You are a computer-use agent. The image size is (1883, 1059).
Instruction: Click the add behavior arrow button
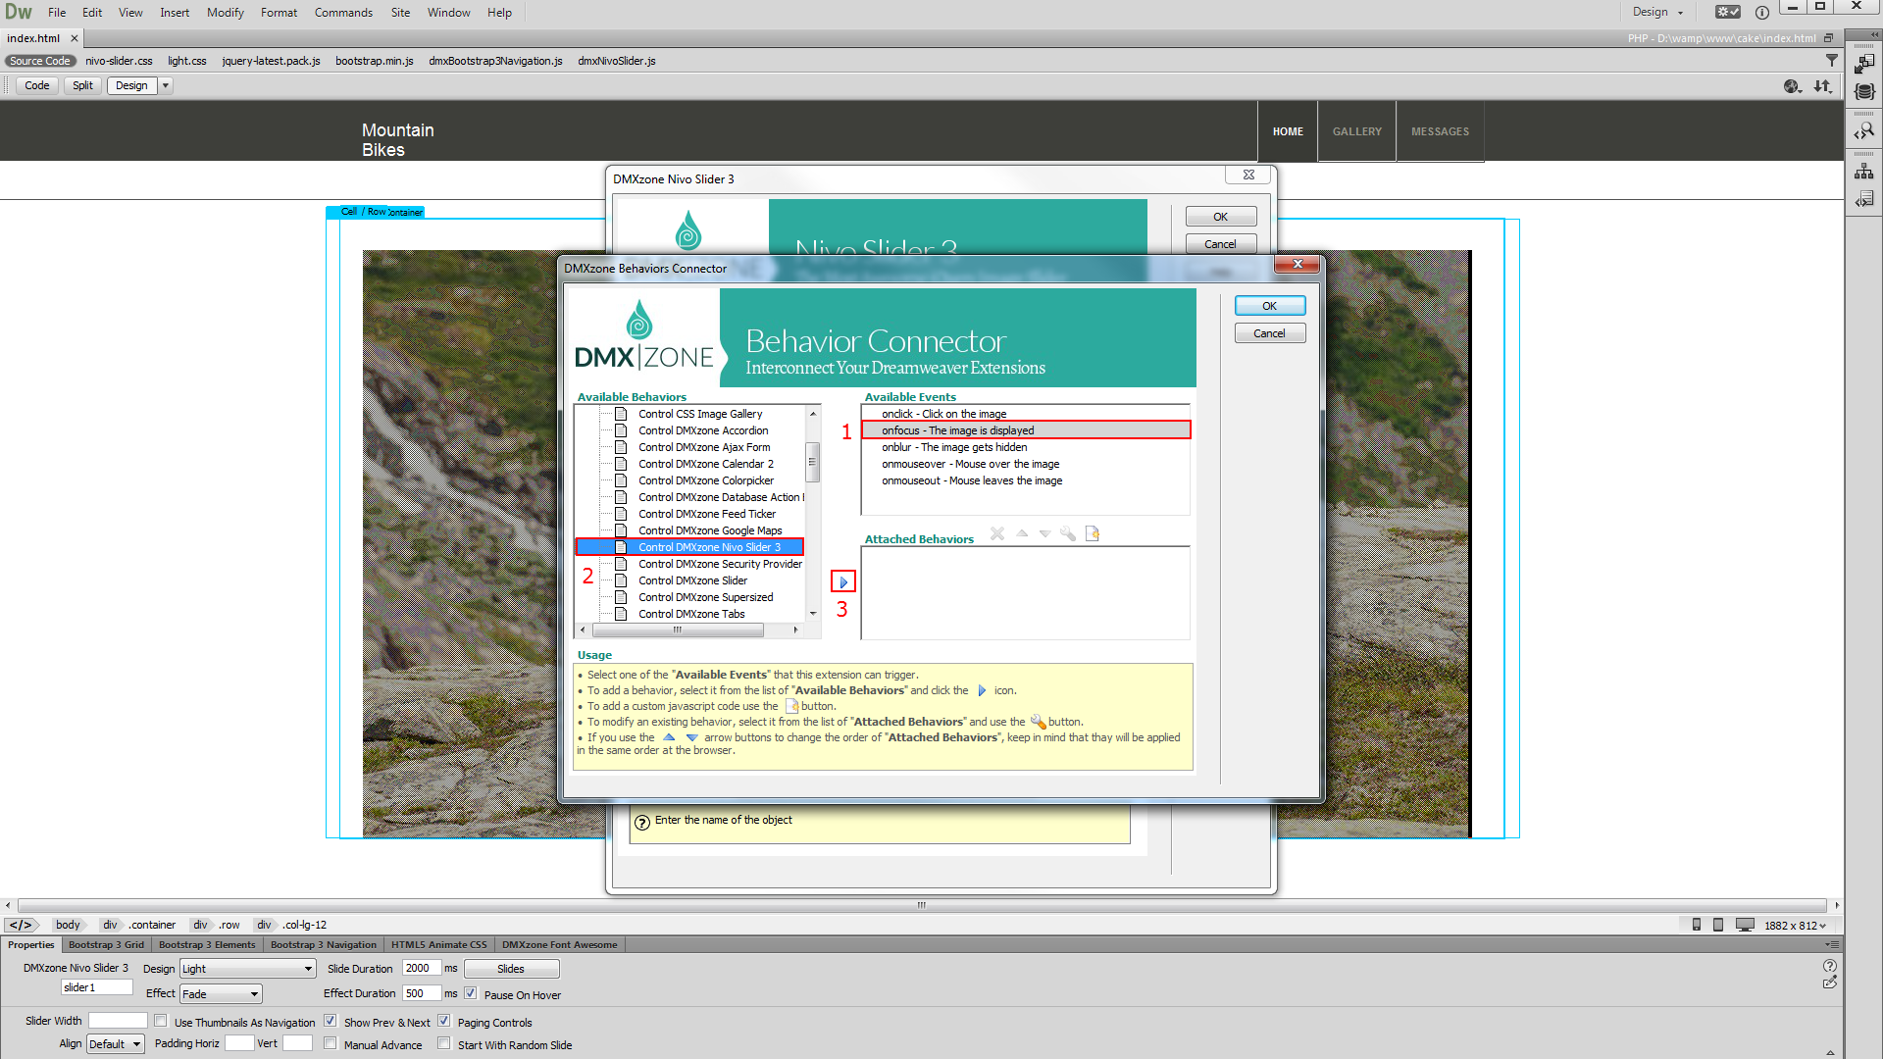pyautogui.click(x=843, y=581)
